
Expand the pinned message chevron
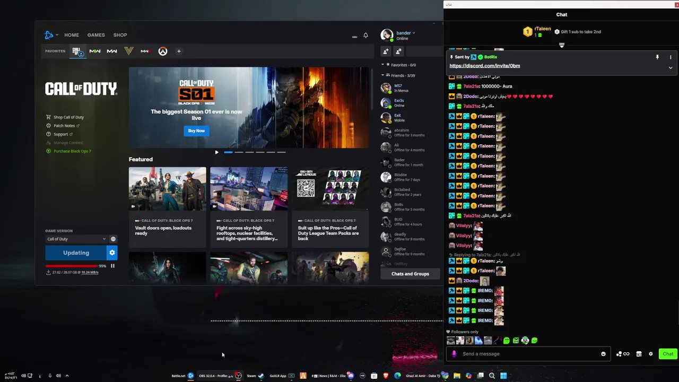coord(671,68)
